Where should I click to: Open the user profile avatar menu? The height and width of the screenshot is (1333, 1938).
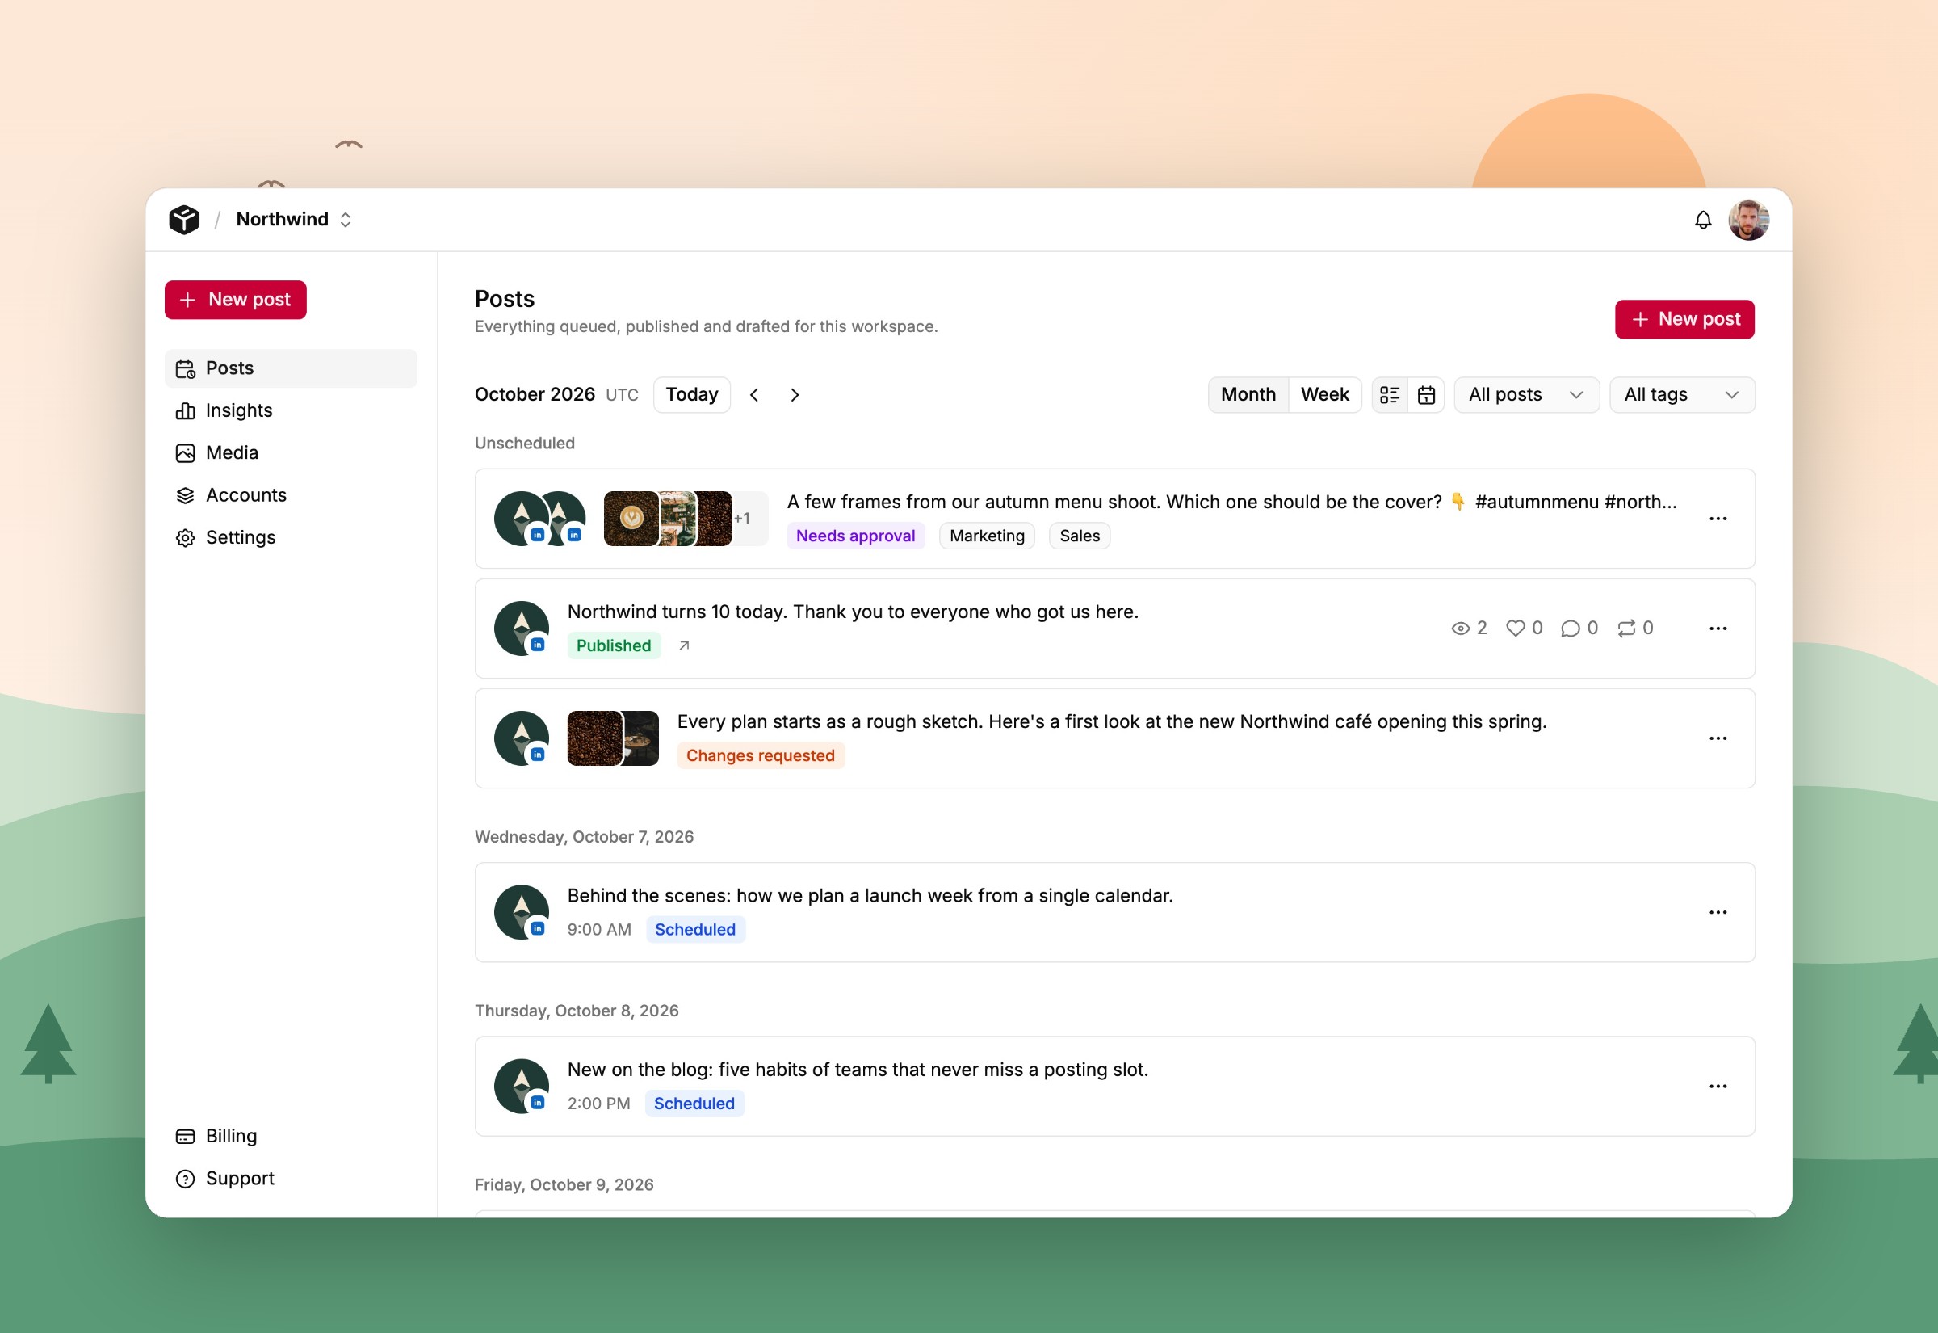coord(1748,220)
